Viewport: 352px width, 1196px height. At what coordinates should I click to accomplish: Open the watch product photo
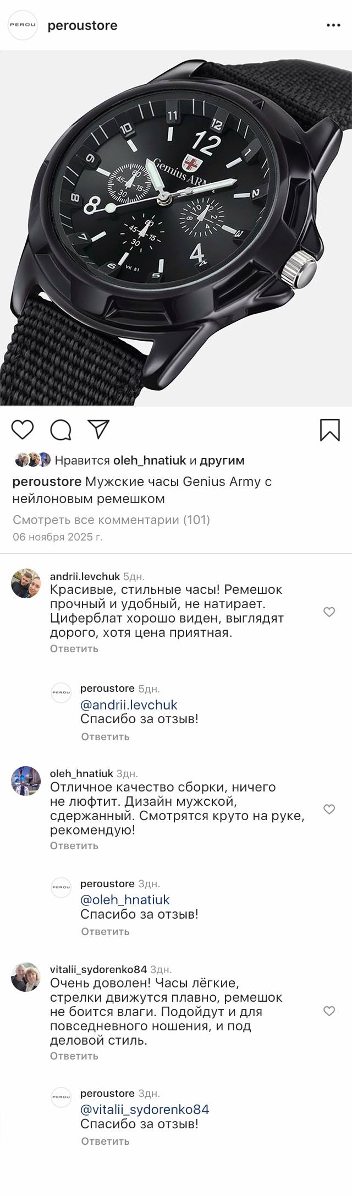click(176, 228)
